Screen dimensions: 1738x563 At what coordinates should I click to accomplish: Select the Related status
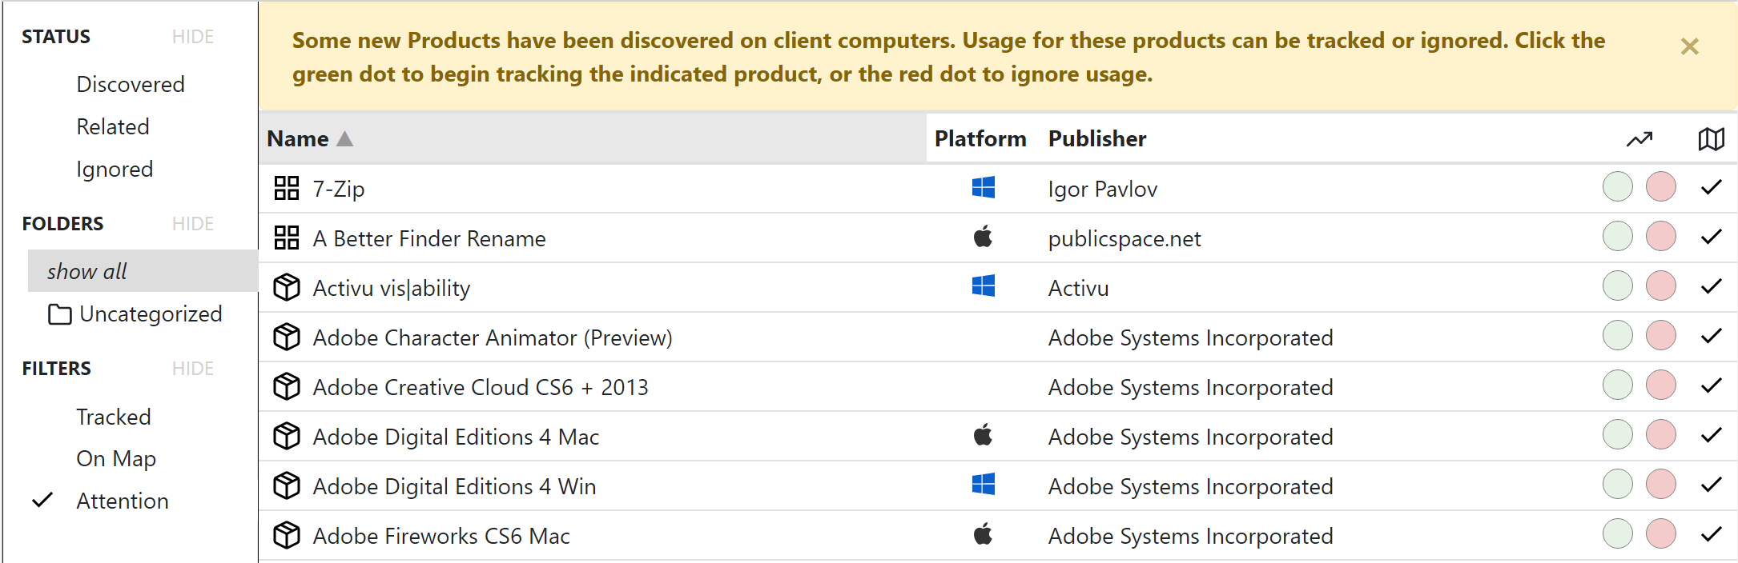tap(113, 126)
